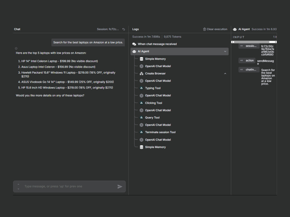Click the small circle icon above the chat reply
This screenshot has width=290, height=217.
(16, 48)
